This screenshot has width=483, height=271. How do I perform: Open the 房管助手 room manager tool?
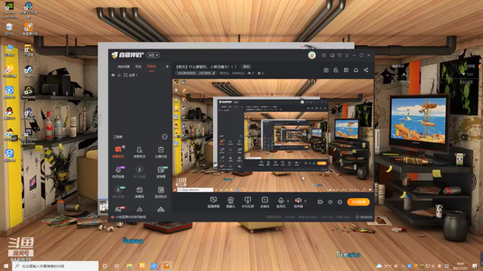click(x=139, y=152)
